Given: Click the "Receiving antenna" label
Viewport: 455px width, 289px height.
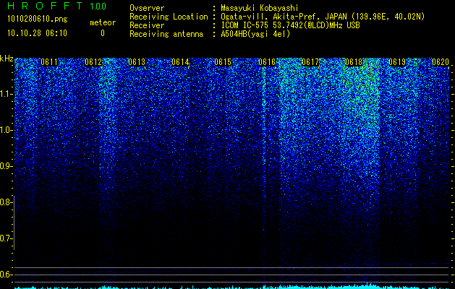Looking at the screenshot, I should tap(166, 34).
